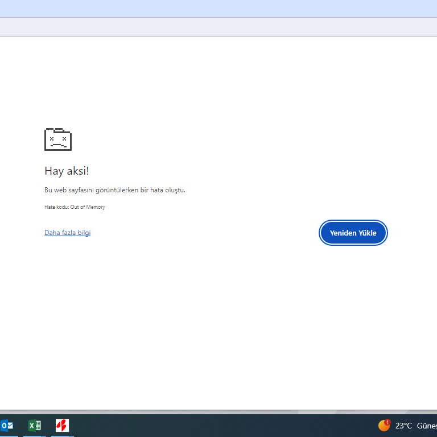
Task: Click the red weather notification badge
Action: click(387, 422)
